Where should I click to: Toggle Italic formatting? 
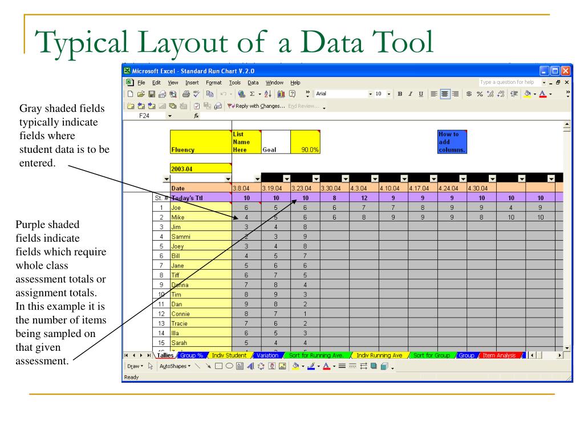tap(410, 94)
